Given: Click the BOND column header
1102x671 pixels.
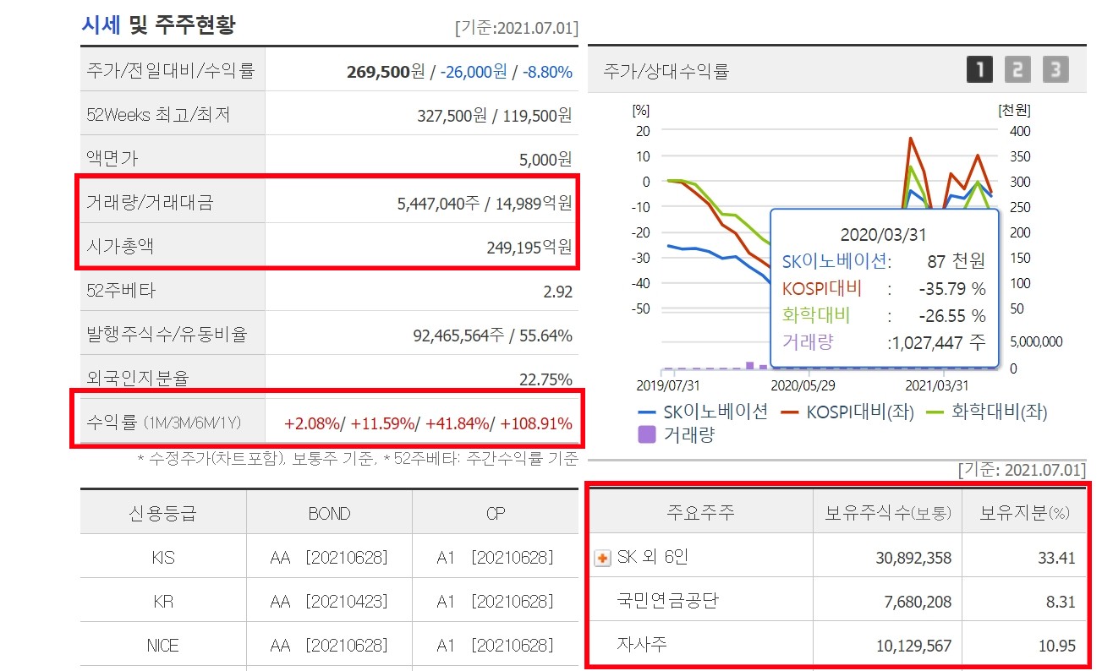Looking at the screenshot, I should point(330,513).
